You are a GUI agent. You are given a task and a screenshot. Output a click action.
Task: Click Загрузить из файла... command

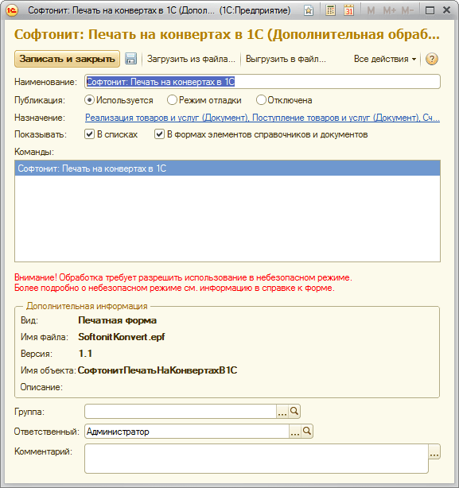point(191,59)
